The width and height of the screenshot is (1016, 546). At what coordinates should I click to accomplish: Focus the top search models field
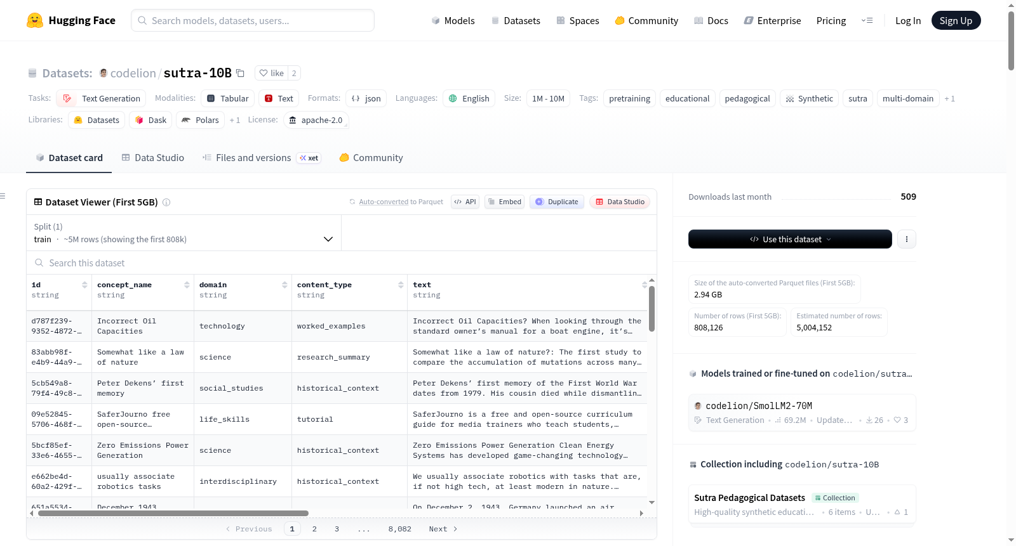pos(253,20)
